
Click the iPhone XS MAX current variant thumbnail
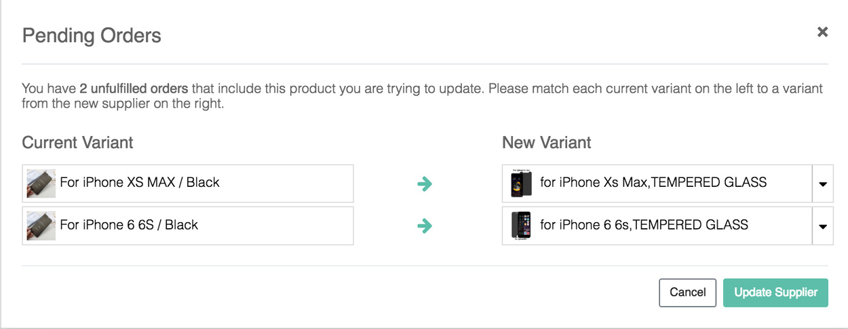(41, 183)
